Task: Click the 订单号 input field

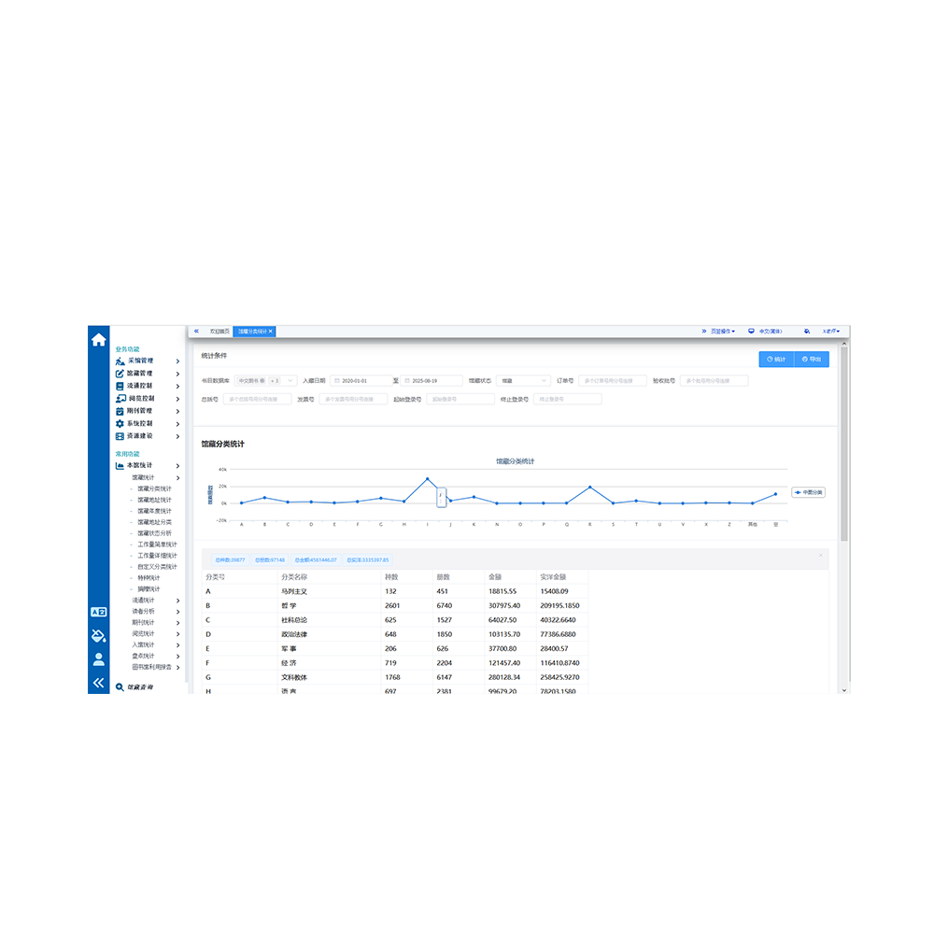Action: (612, 381)
